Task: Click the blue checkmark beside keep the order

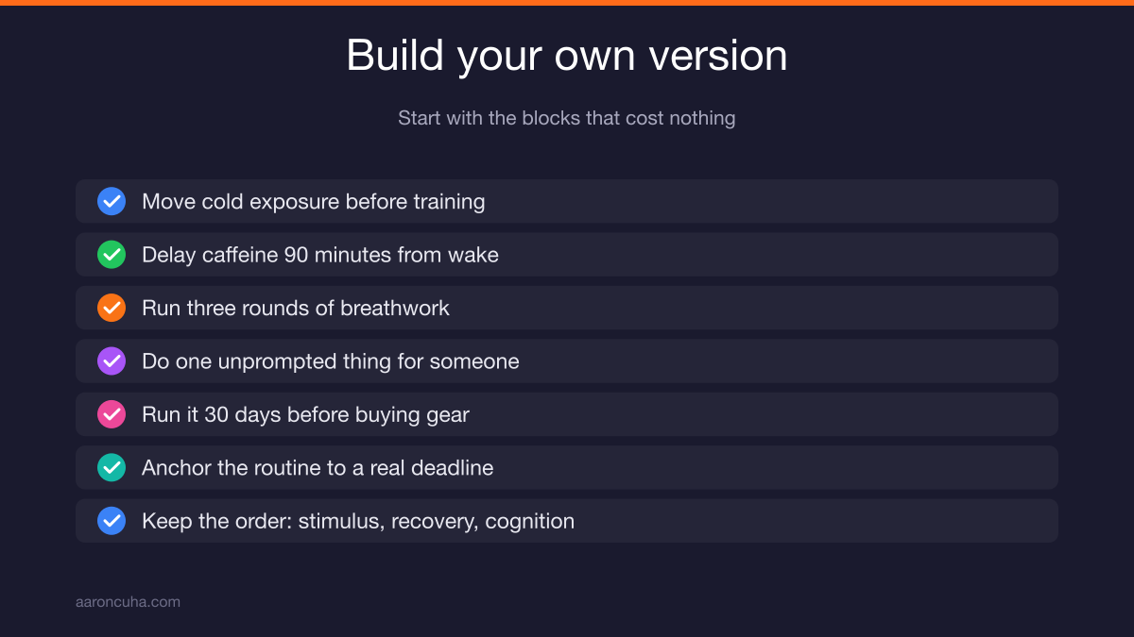Action: coord(112,521)
